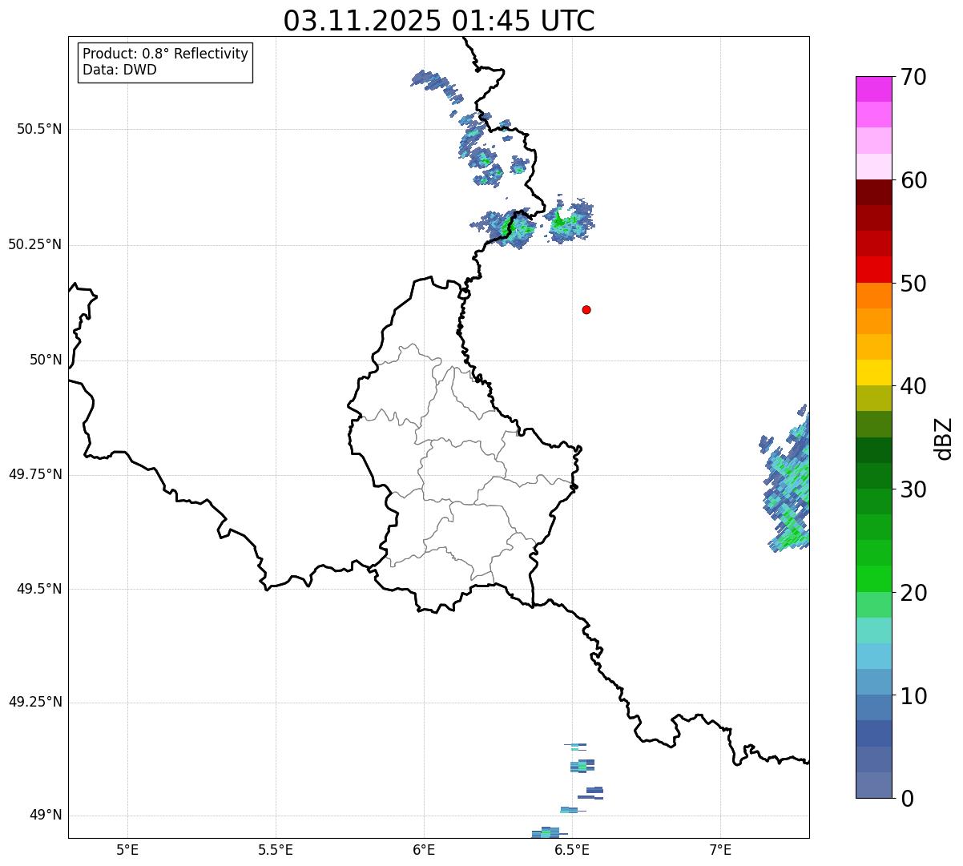Click the colorbar tick label "30"
The width and height of the screenshot is (963, 866).
click(913, 489)
